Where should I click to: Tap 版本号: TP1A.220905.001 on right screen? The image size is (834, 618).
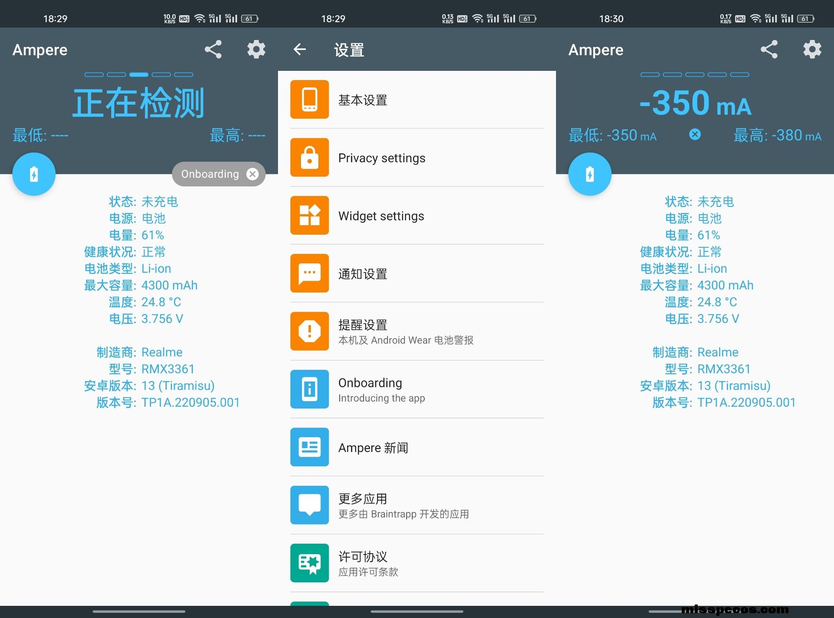coord(724,402)
